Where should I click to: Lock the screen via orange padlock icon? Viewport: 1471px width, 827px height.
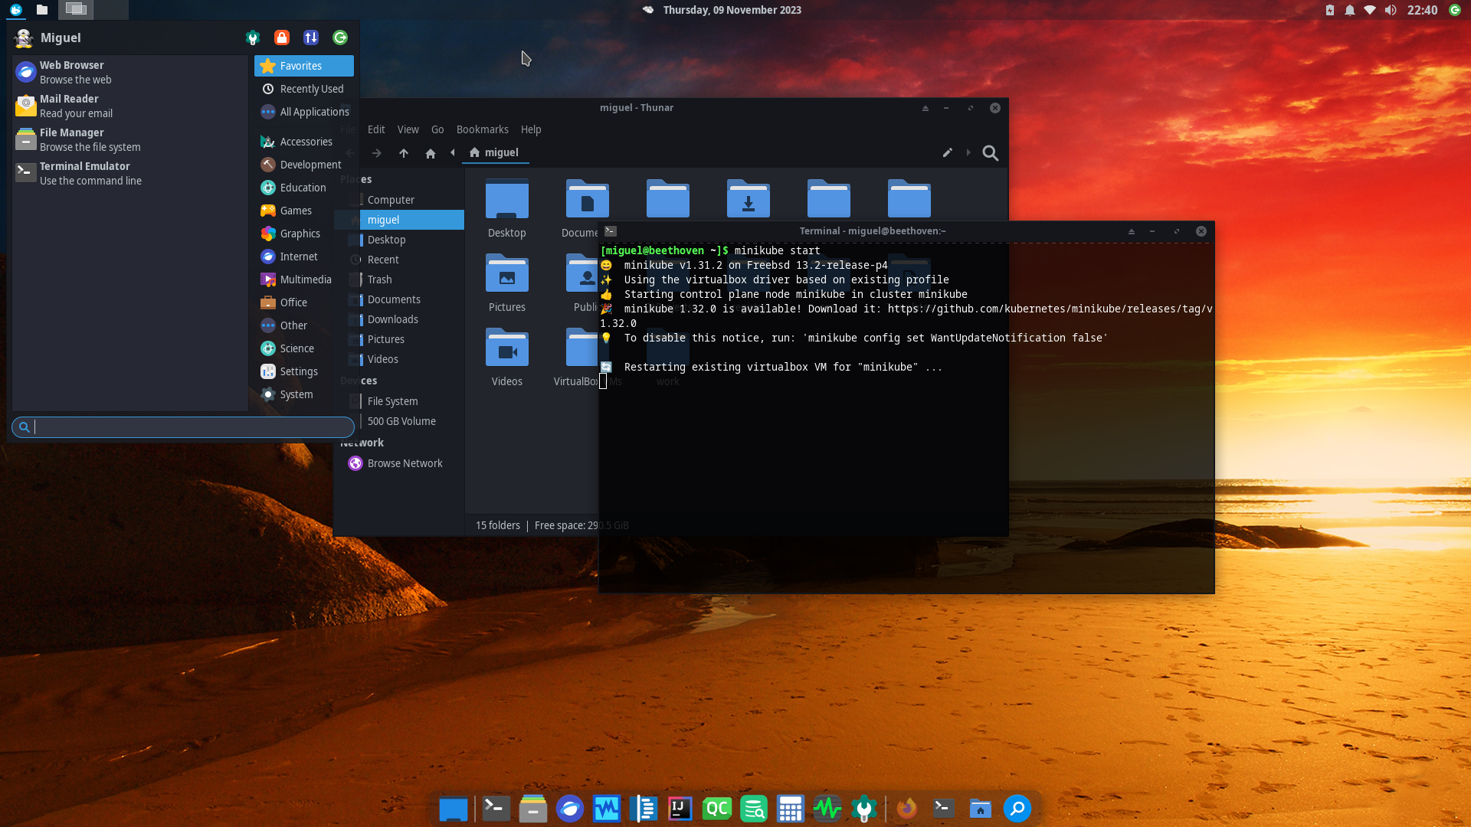pyautogui.click(x=282, y=38)
